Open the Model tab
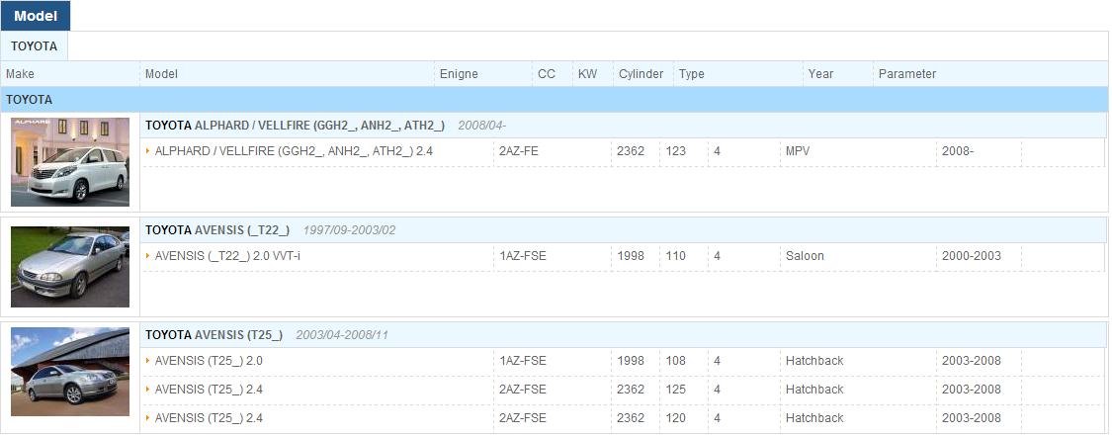Screen dimensions: 1112x436 click(36, 16)
